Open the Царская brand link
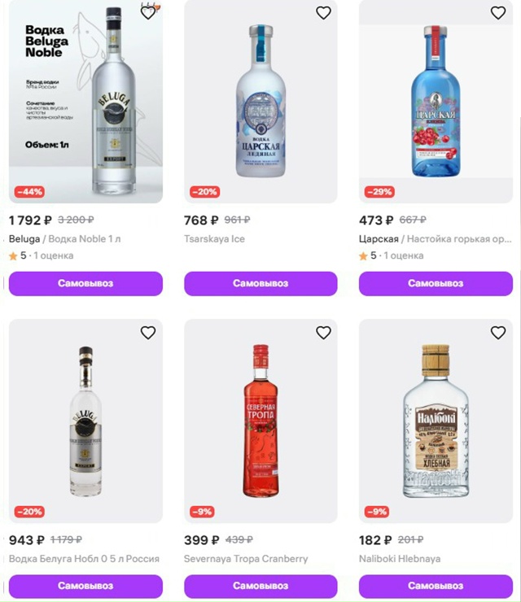The width and height of the screenshot is (521, 602). tap(379, 238)
